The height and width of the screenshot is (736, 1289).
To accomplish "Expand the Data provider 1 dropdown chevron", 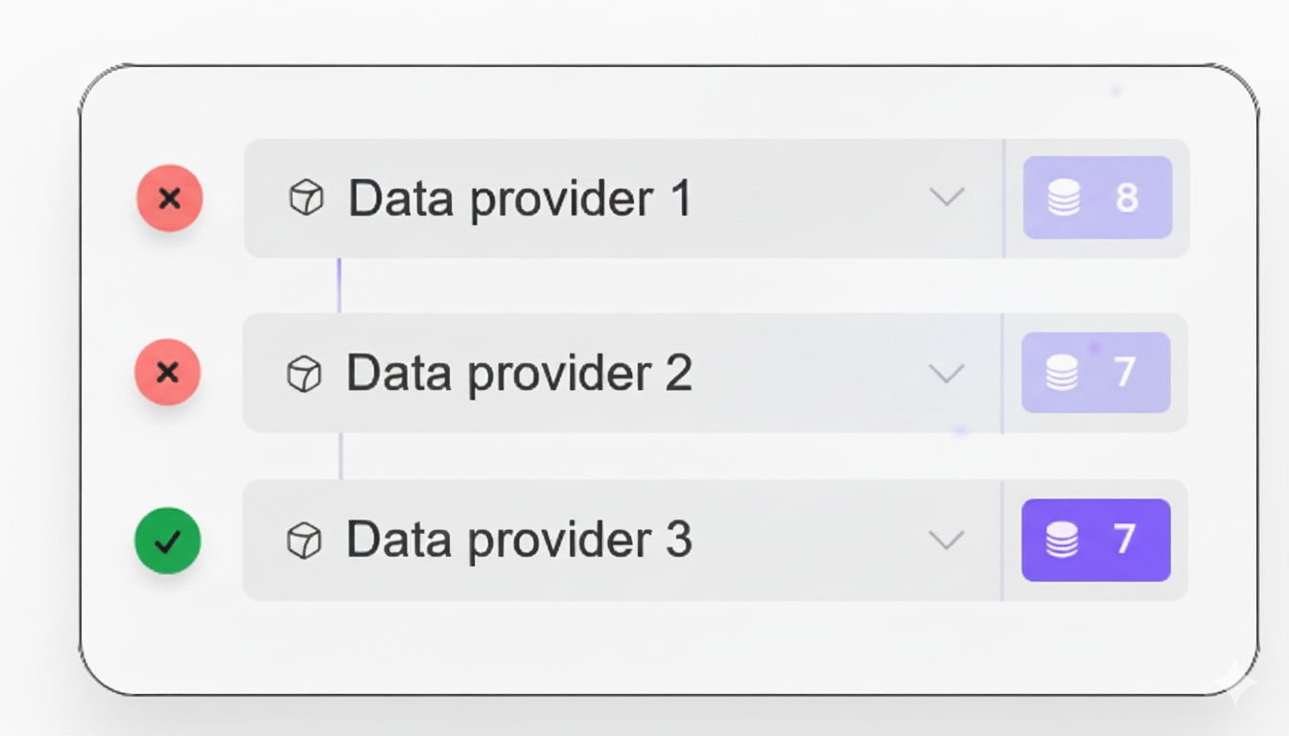I will [x=947, y=197].
